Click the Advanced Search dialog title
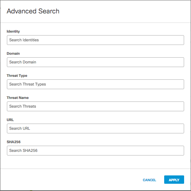191x191 pixels. (33, 11)
